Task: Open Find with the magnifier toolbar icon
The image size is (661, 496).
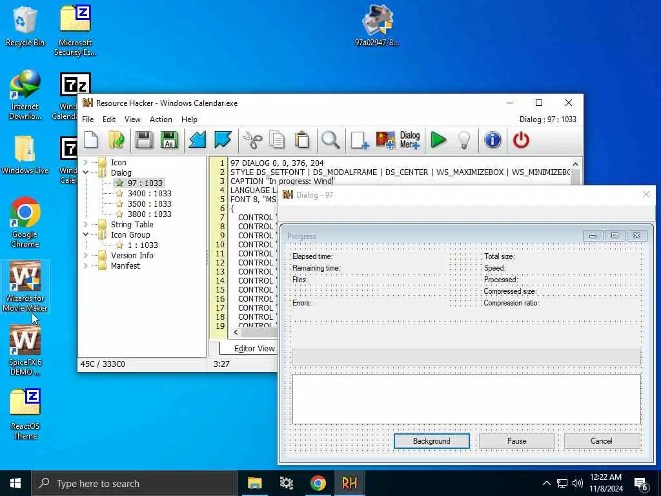Action: pyautogui.click(x=330, y=140)
